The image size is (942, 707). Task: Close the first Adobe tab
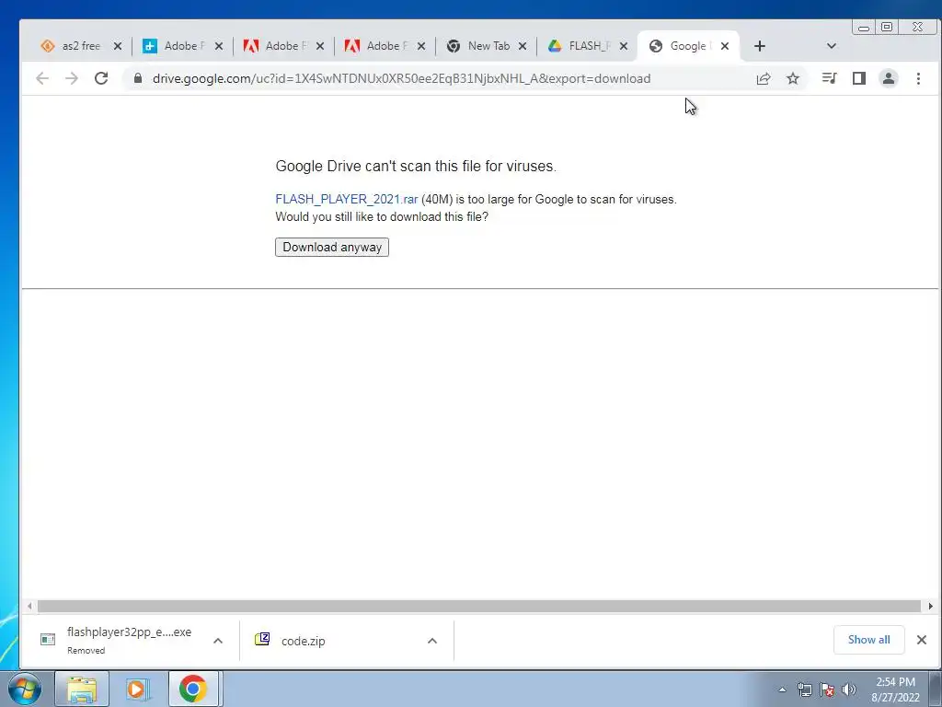pyautogui.click(x=219, y=46)
